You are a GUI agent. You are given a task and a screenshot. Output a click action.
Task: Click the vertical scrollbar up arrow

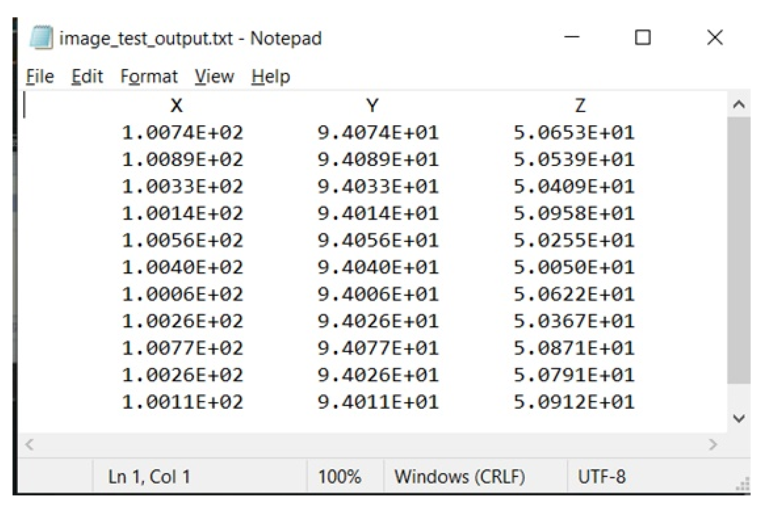click(739, 104)
